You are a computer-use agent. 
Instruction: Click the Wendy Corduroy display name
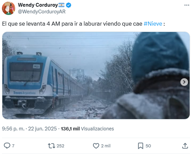click(38, 5)
